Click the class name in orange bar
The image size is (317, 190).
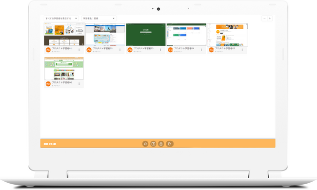pos(50,144)
